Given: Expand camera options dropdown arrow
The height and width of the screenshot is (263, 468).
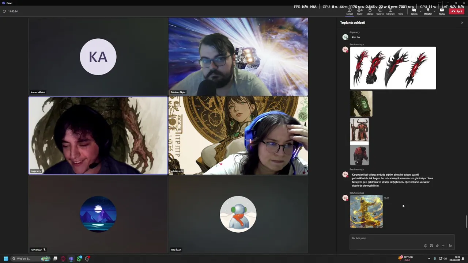Looking at the screenshot, I should (x=420, y=11).
